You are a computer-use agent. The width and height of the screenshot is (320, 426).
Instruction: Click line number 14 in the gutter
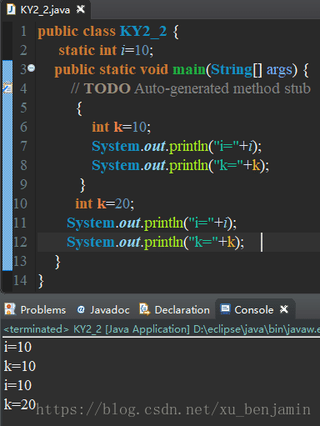point(20,280)
